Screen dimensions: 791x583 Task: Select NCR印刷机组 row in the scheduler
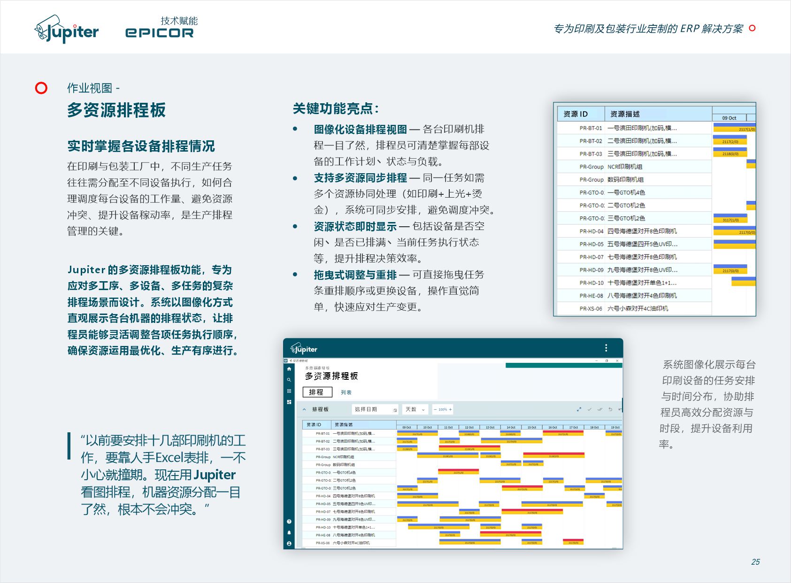[x=349, y=457]
